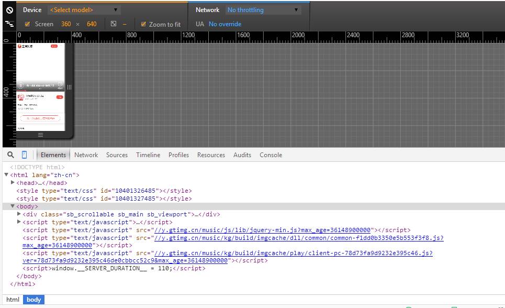The width and height of the screenshot is (505, 308).
Task: Select the closing </html> tag line
Action: click(x=23, y=284)
